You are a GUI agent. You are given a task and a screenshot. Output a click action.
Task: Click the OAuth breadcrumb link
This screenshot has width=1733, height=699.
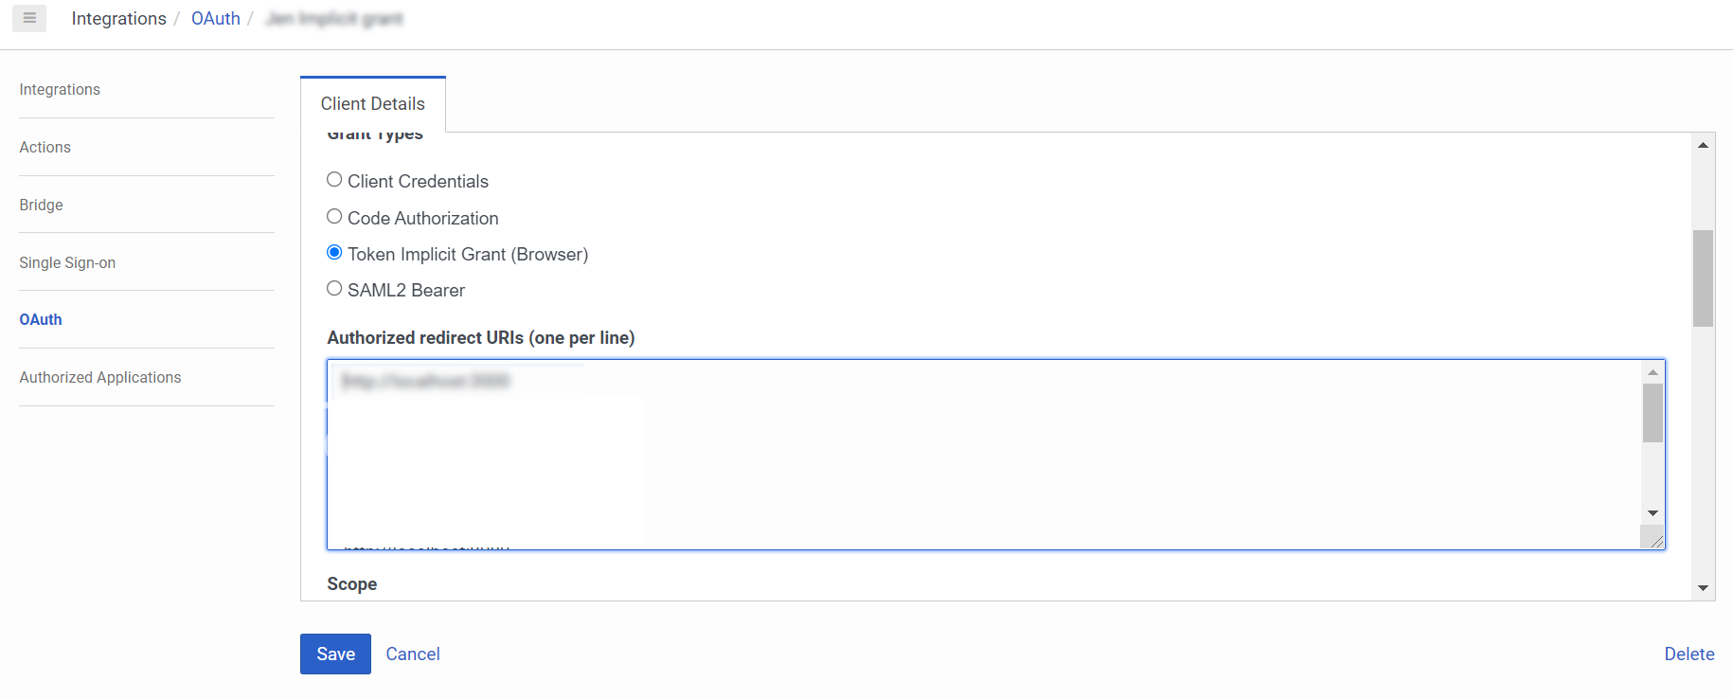coord(216,19)
